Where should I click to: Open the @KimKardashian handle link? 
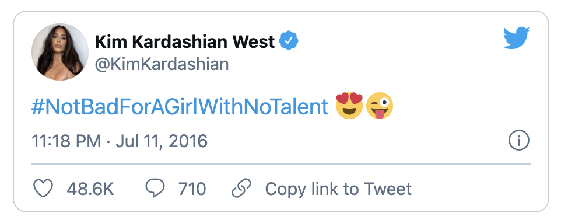point(162,64)
